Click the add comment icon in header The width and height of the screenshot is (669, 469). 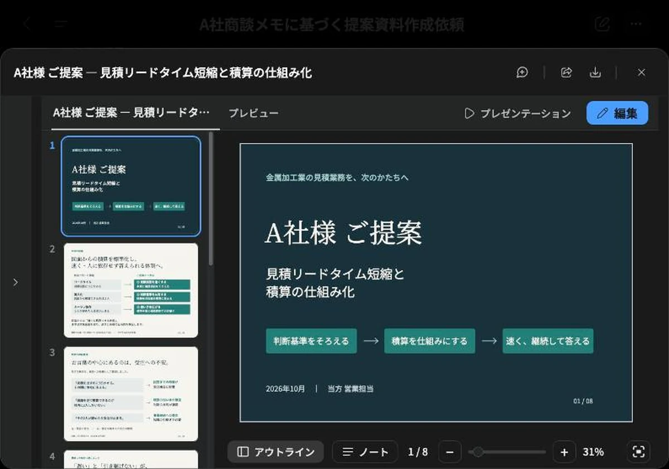(x=522, y=72)
